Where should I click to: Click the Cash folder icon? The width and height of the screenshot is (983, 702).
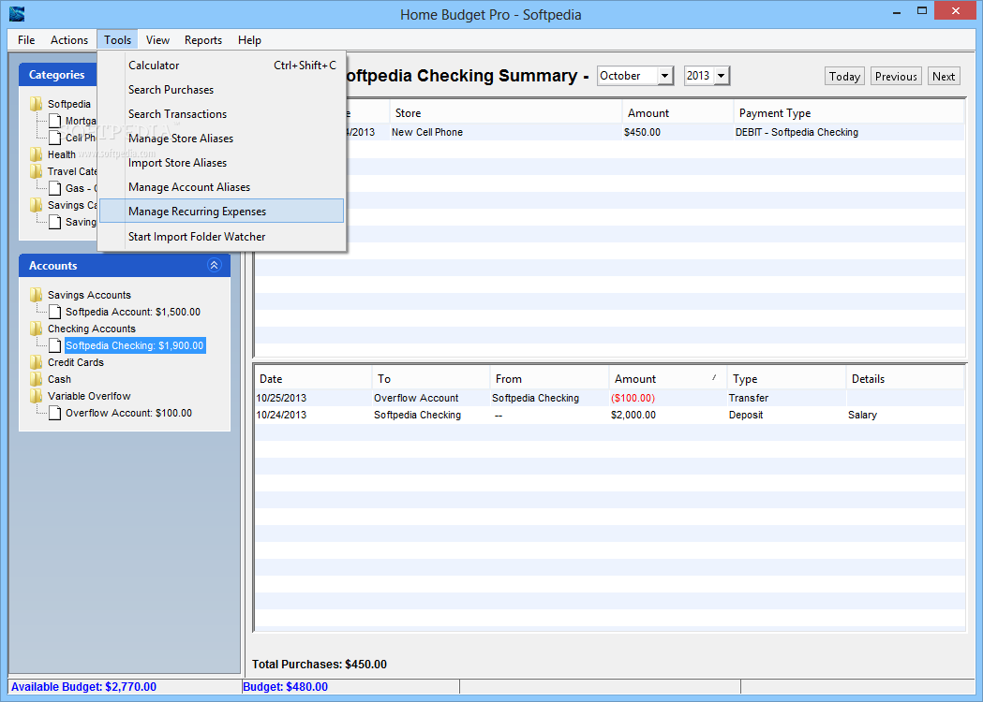36,379
